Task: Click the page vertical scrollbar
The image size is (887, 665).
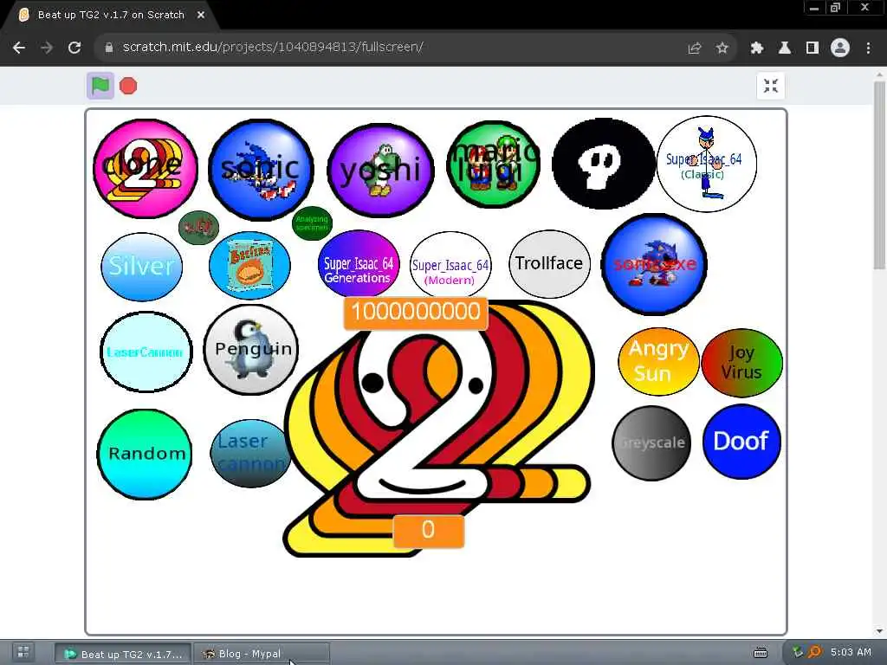Action: [880, 175]
